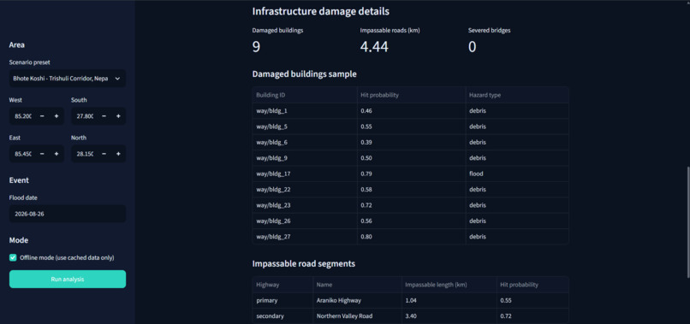Click the 0.50 hit probability cell
Screen dimensions: 690x324
[411, 158]
